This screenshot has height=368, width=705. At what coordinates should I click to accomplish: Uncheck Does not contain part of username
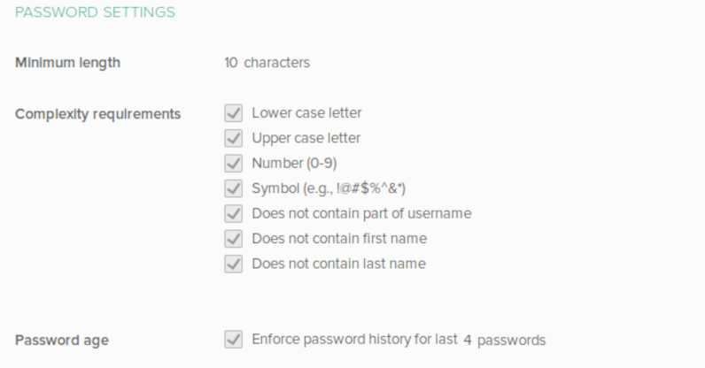233,214
